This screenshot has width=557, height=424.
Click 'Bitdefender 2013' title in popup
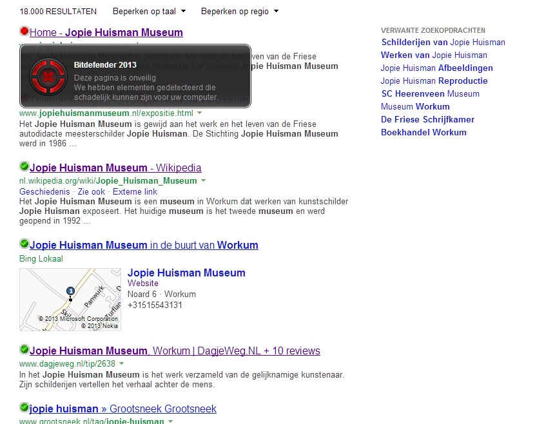point(105,65)
